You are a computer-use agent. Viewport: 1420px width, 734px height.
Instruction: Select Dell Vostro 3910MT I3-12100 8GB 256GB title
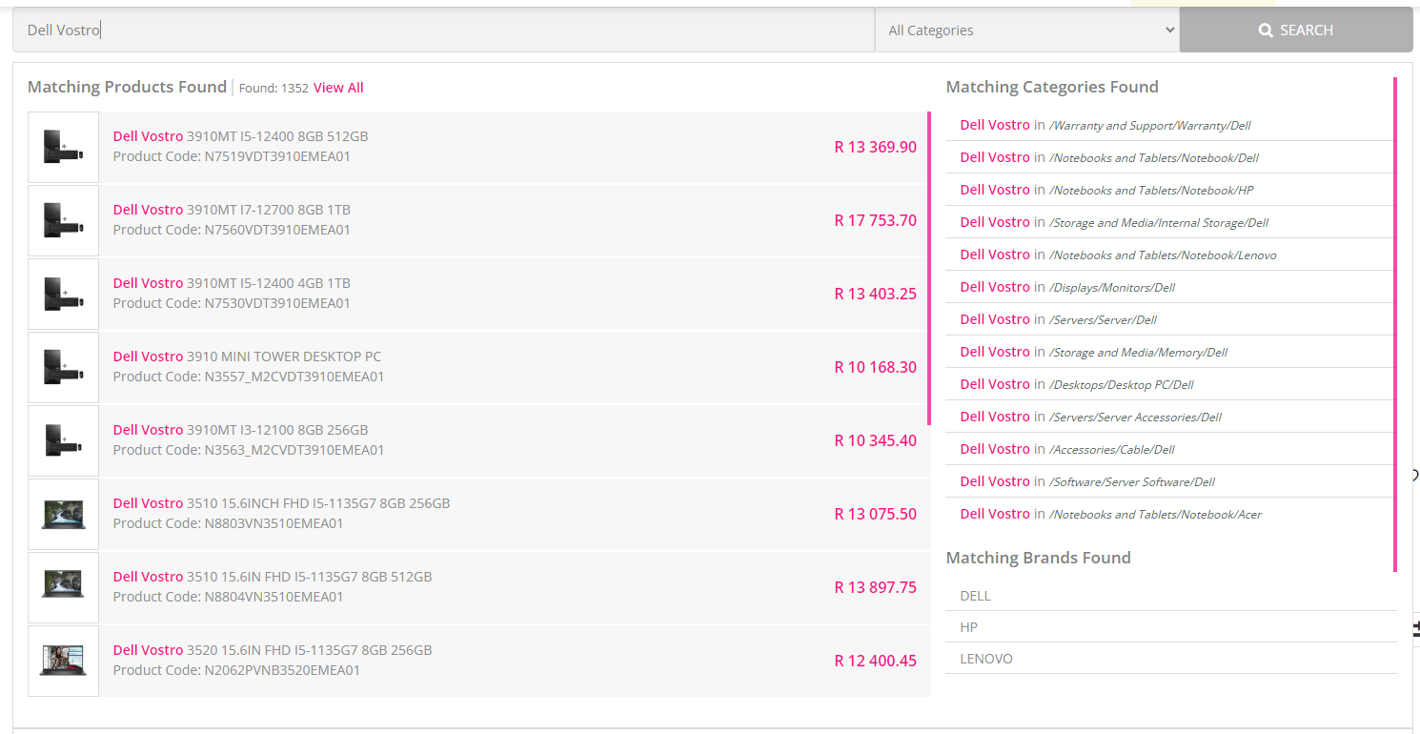click(240, 430)
